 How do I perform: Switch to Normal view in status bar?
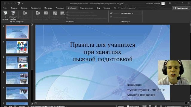[x=144, y=106]
